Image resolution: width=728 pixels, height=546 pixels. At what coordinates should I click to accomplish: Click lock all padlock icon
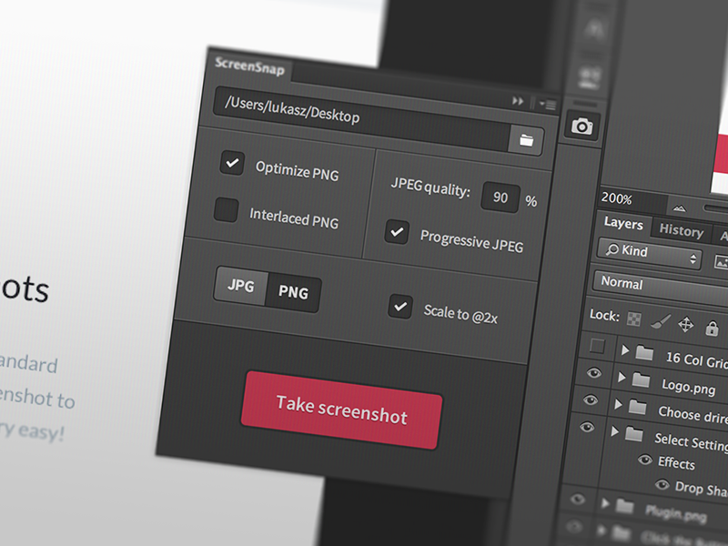[x=712, y=328]
